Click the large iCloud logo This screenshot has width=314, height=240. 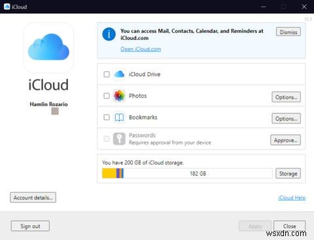(48, 47)
